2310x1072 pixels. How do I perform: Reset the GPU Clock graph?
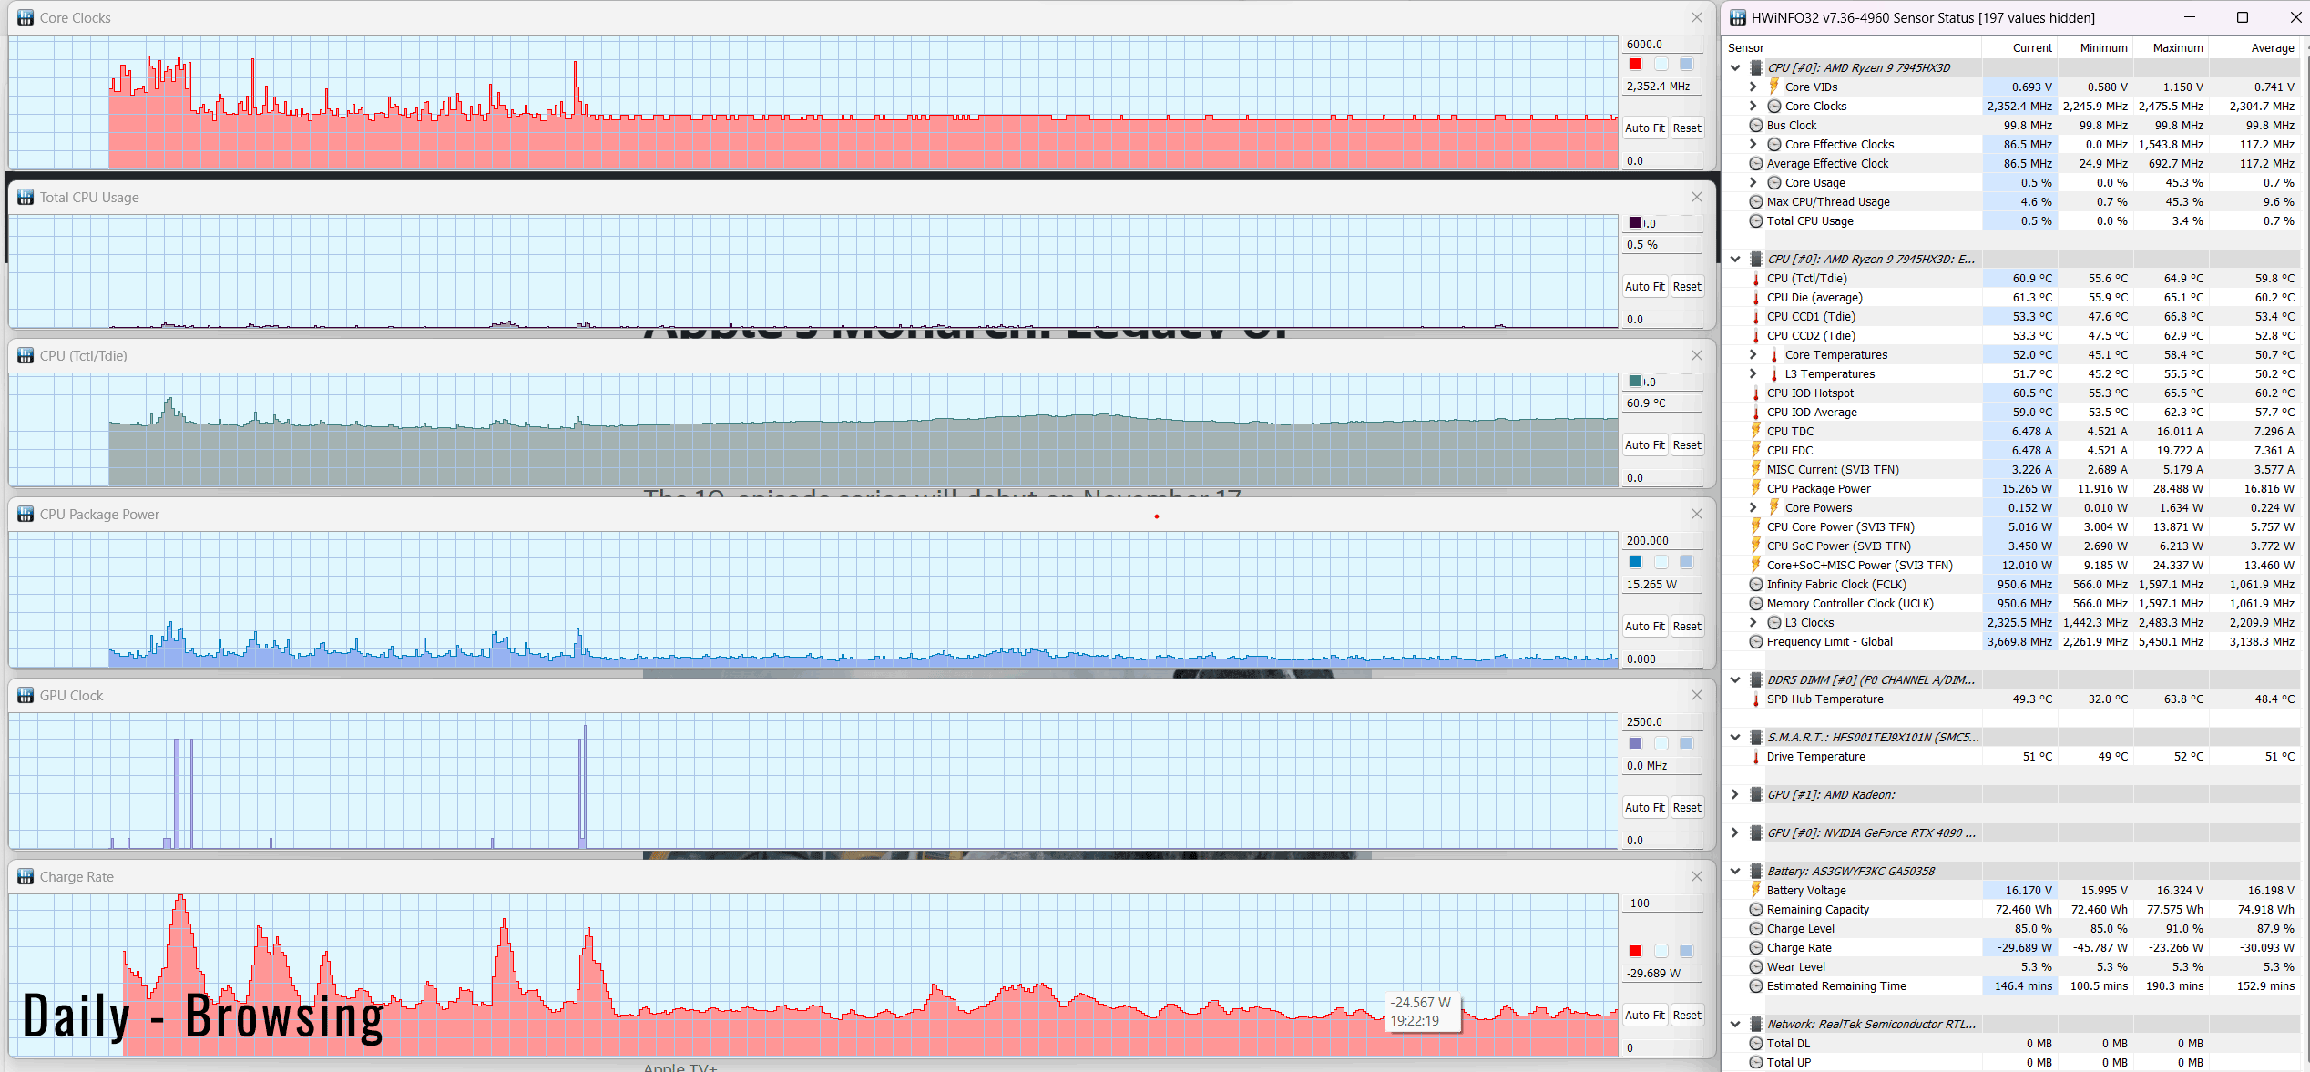point(1686,808)
